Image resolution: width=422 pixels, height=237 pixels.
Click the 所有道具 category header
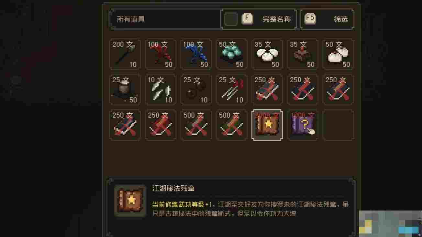pos(131,19)
